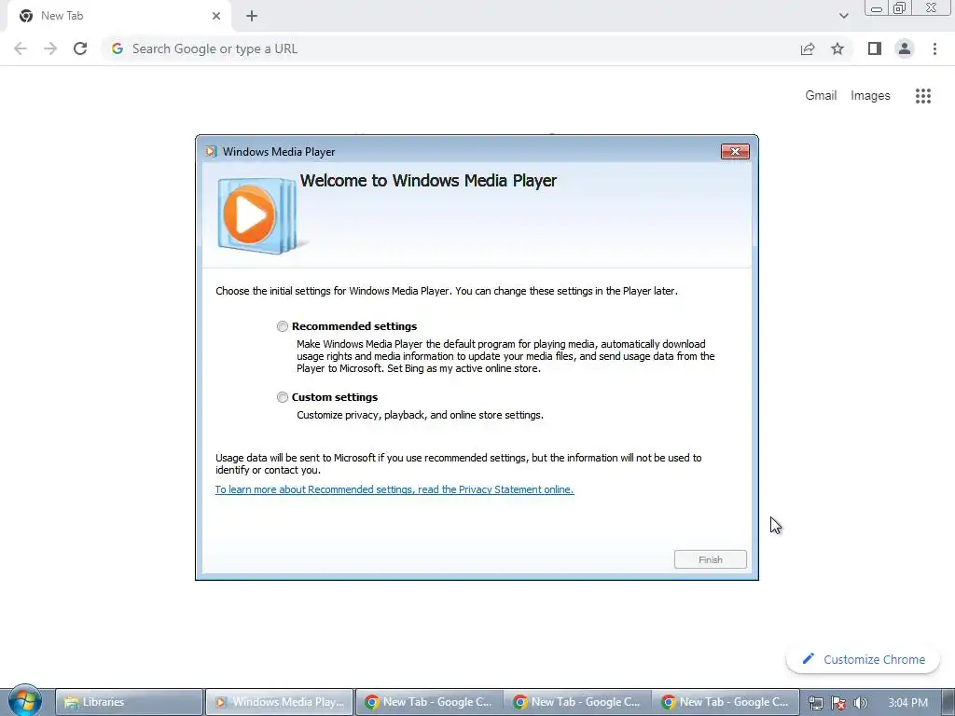Open the Gmail link
Image resolution: width=955 pixels, height=716 pixels.
point(821,96)
